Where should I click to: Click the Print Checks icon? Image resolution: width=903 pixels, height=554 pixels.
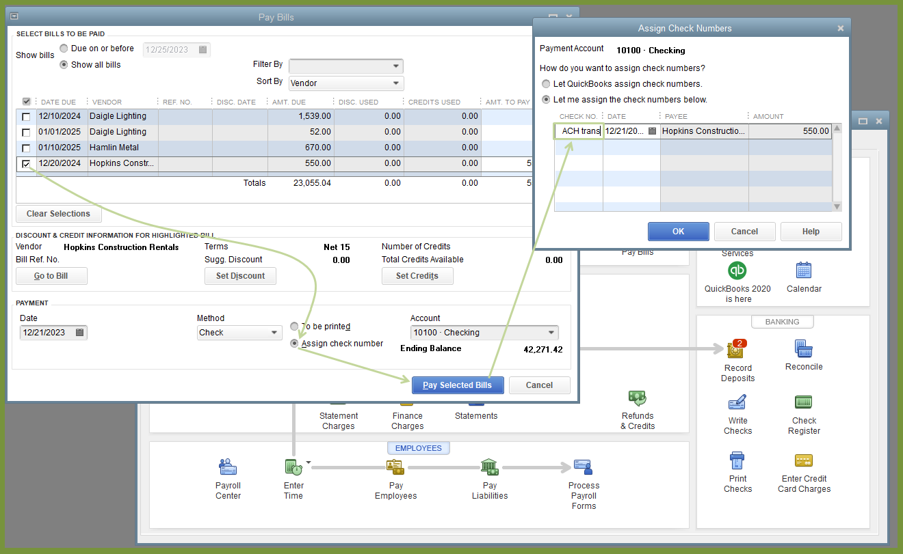(737, 461)
